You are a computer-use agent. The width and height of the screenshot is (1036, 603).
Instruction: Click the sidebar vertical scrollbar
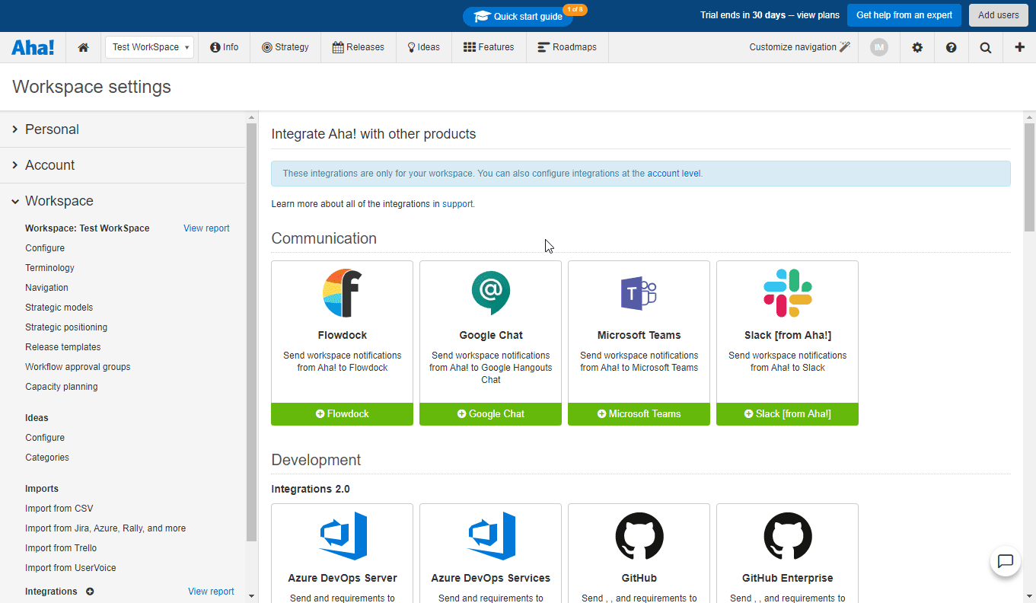click(252, 332)
